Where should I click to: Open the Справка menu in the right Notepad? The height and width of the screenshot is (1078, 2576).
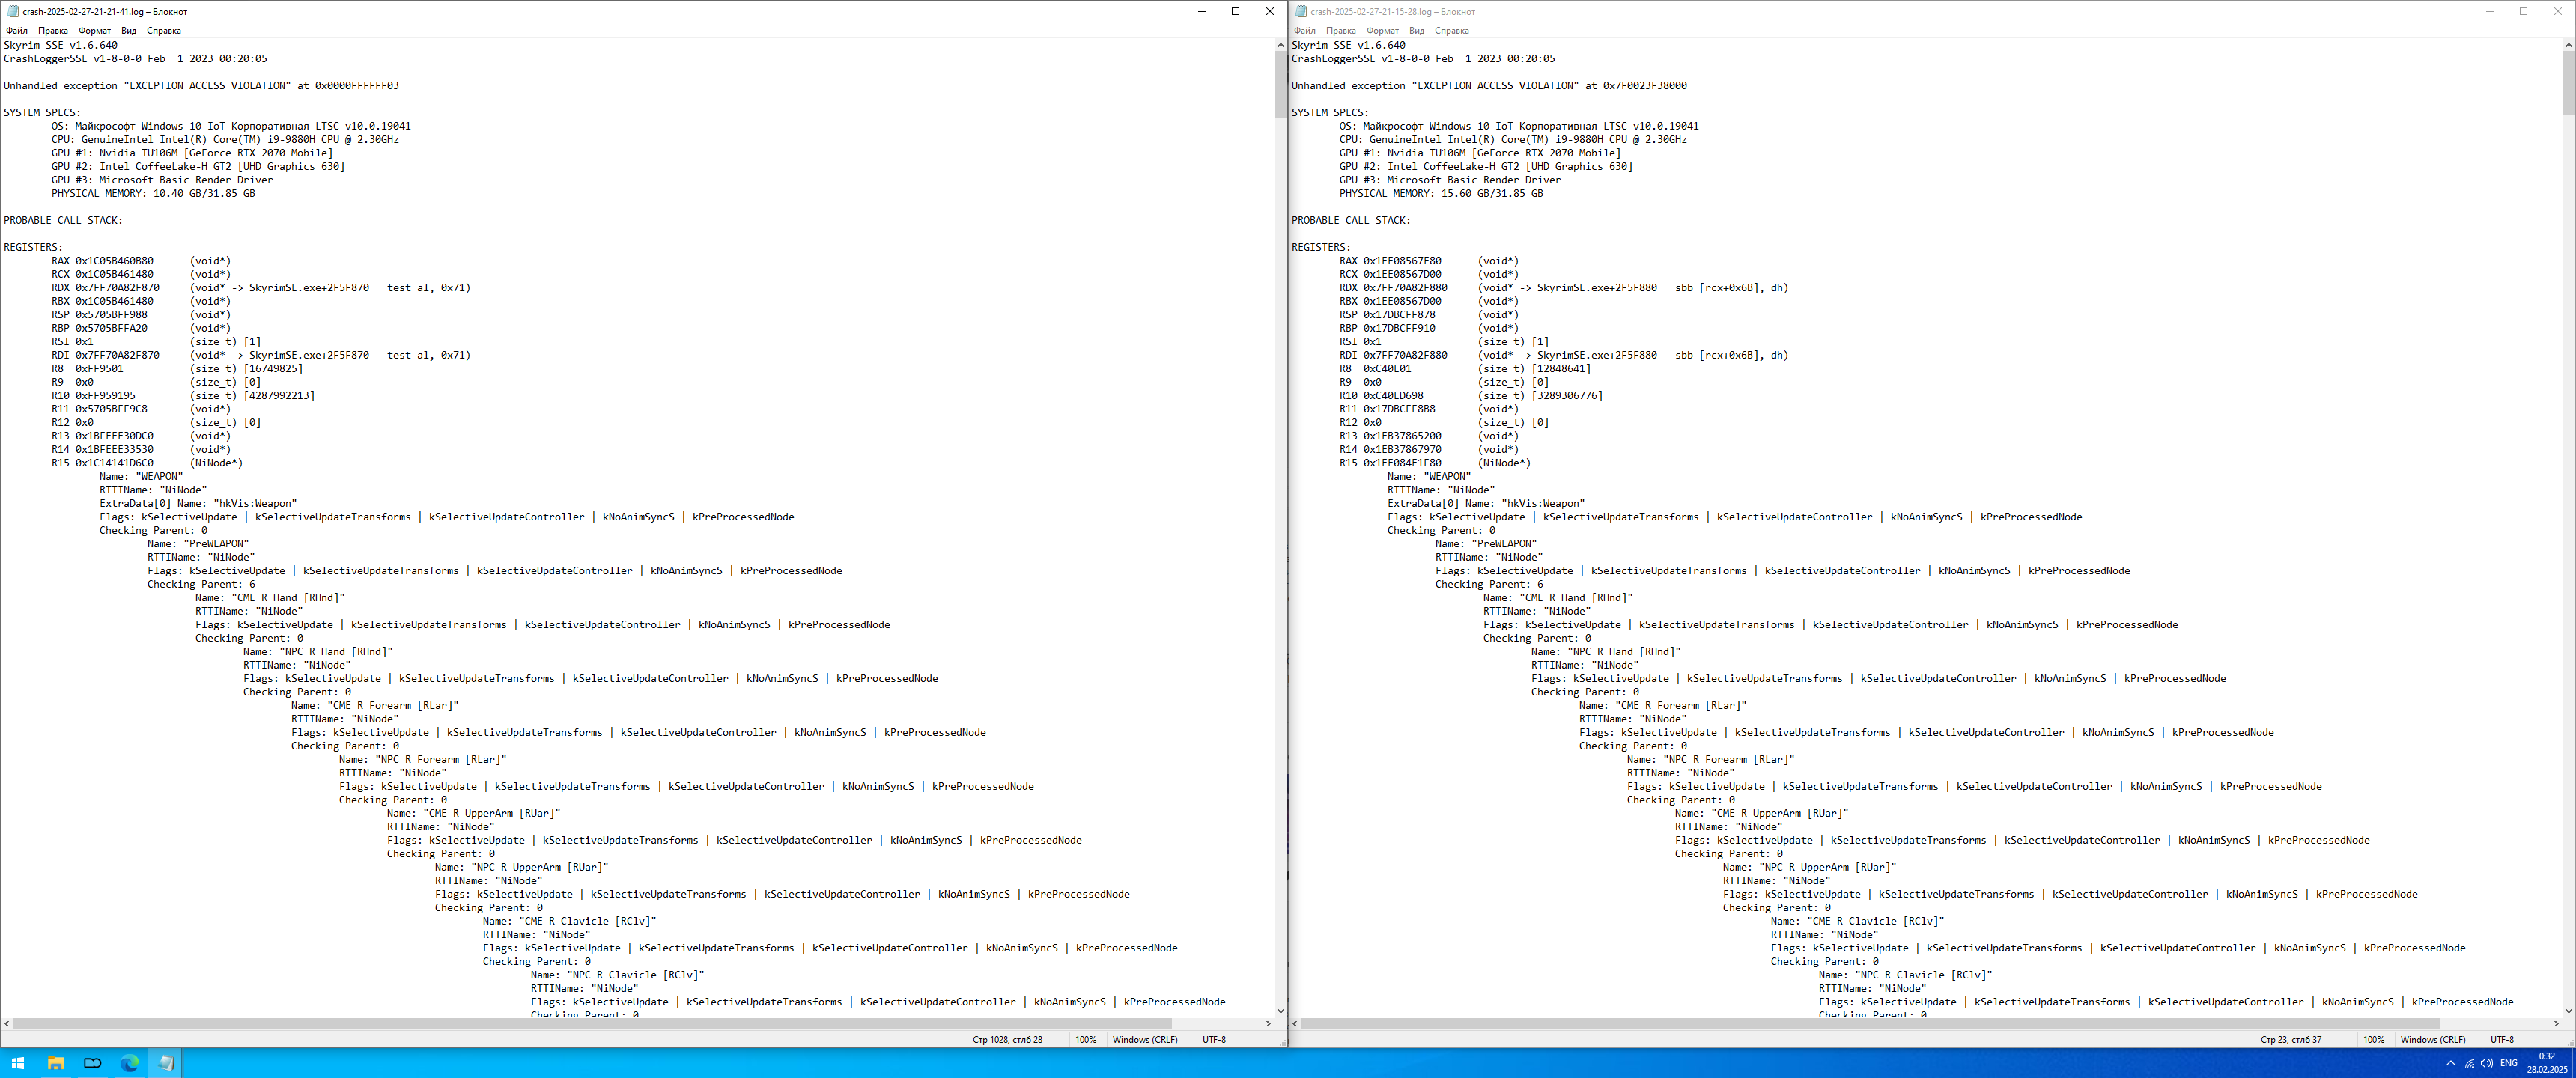(1451, 31)
